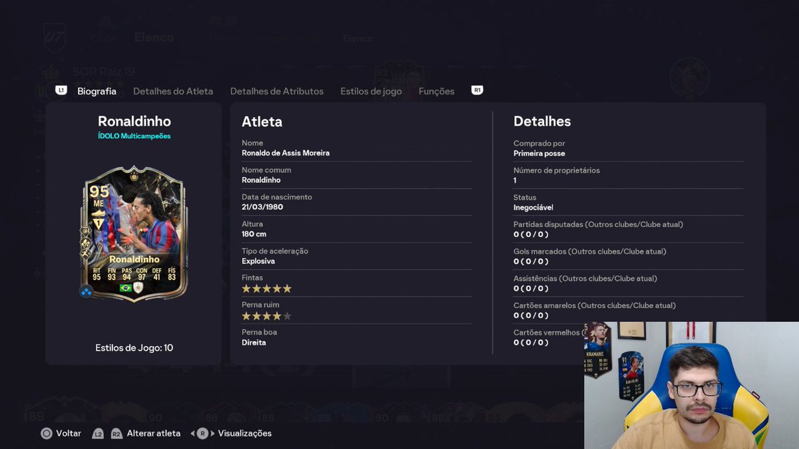Click the five-star Fintas rating
This screenshot has width=799, height=449.
(x=266, y=289)
